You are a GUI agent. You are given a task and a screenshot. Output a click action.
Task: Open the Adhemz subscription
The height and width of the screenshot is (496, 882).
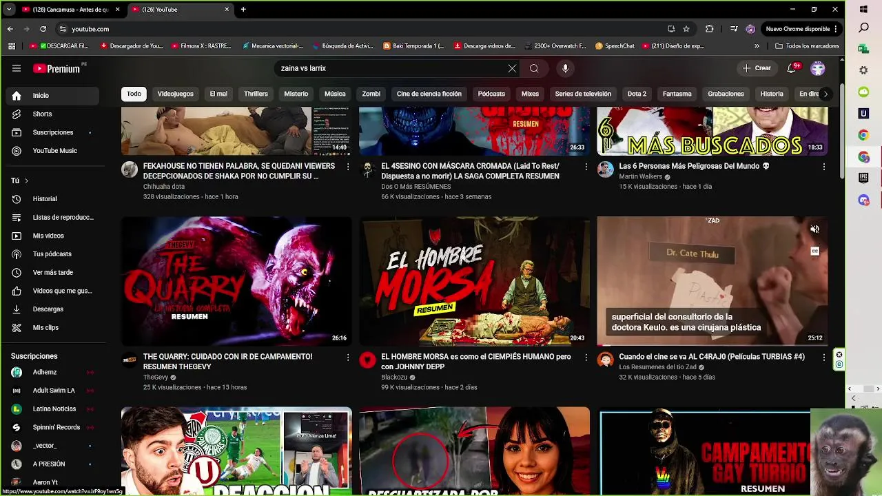pos(52,372)
